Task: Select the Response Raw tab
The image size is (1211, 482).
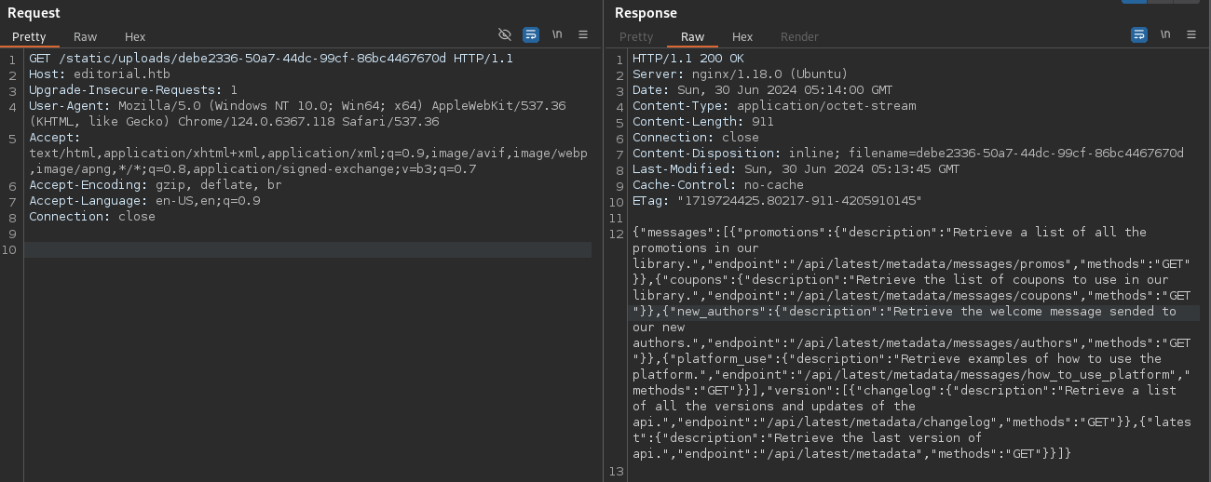Action: 693,37
